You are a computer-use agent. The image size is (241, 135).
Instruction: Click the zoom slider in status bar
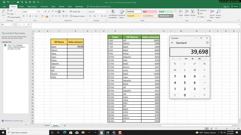tap(227, 129)
